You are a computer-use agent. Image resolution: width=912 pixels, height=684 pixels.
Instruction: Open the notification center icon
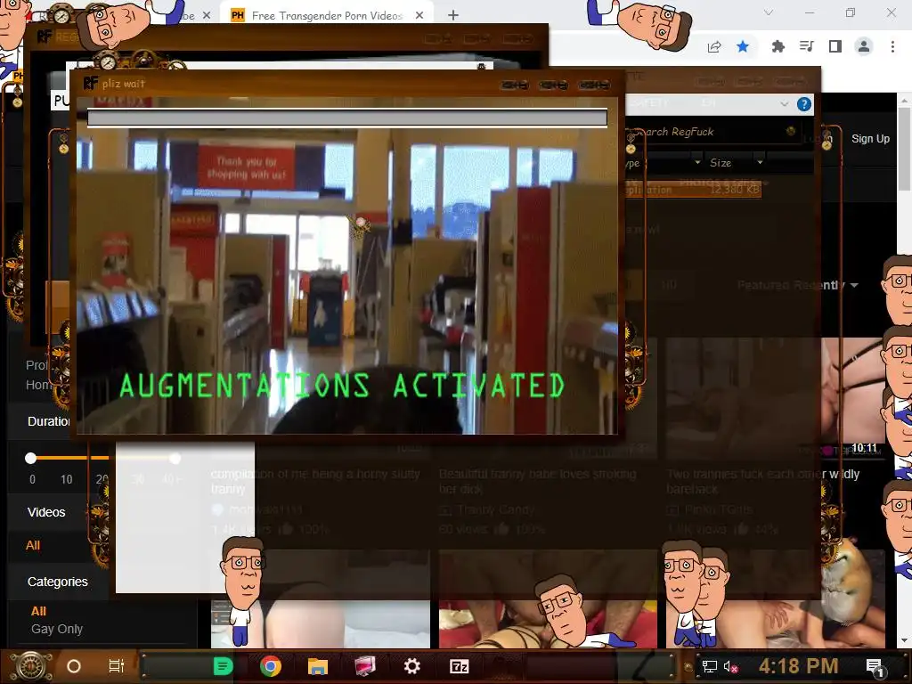click(875, 666)
